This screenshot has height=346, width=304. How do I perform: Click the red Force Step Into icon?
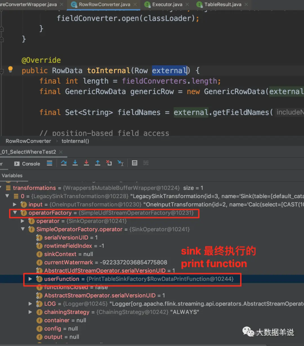(86, 163)
